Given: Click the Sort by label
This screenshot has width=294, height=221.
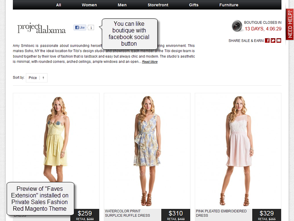Looking at the screenshot, I should 19,77.
